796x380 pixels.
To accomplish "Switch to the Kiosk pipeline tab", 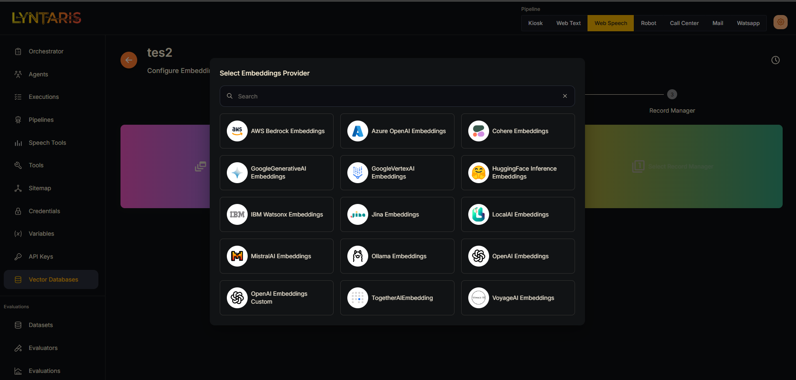I will [x=535, y=23].
